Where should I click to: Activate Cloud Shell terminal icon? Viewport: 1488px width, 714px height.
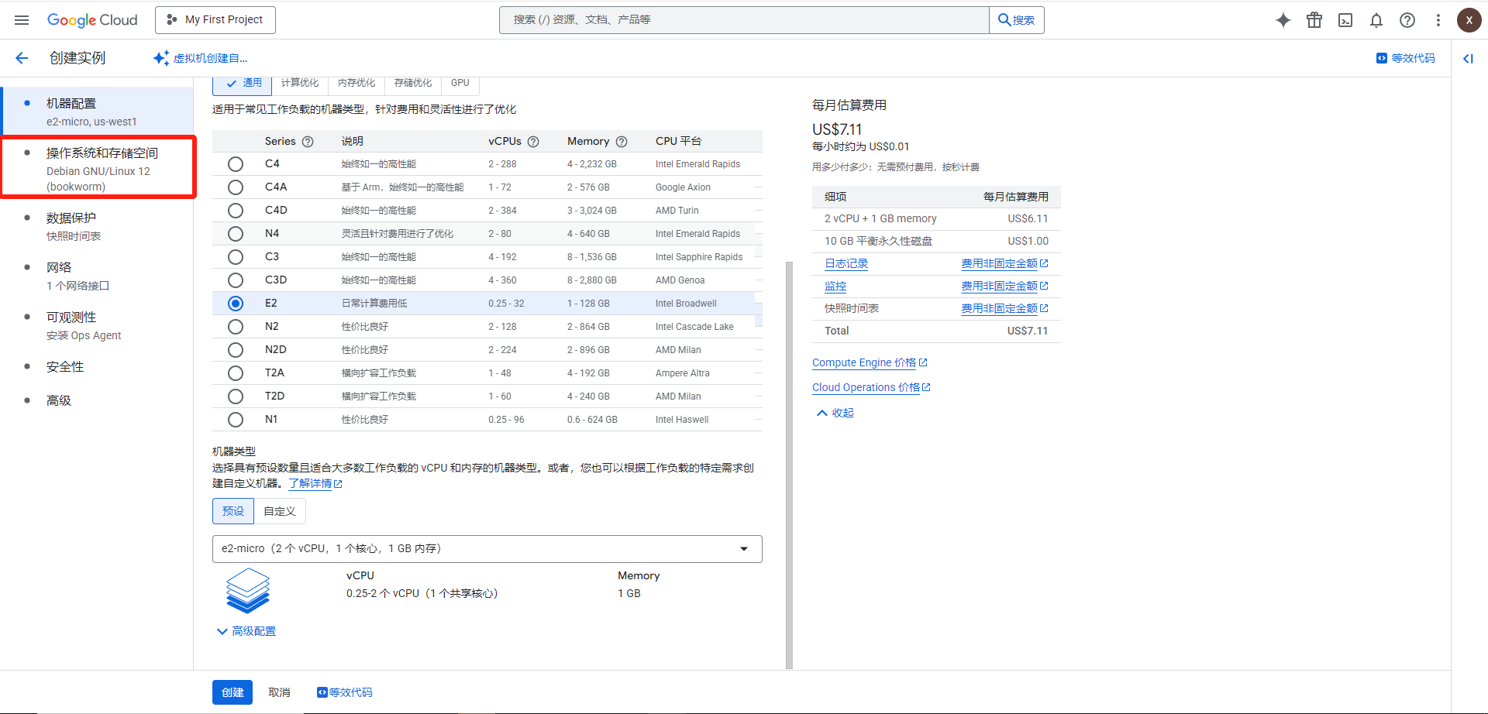coord(1345,20)
